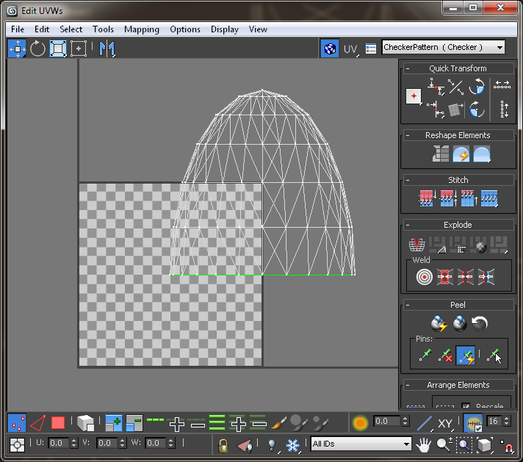This screenshot has width=523, height=462.
Task: Click Space Vertically in Quick Transform
Action: pyautogui.click(x=505, y=109)
